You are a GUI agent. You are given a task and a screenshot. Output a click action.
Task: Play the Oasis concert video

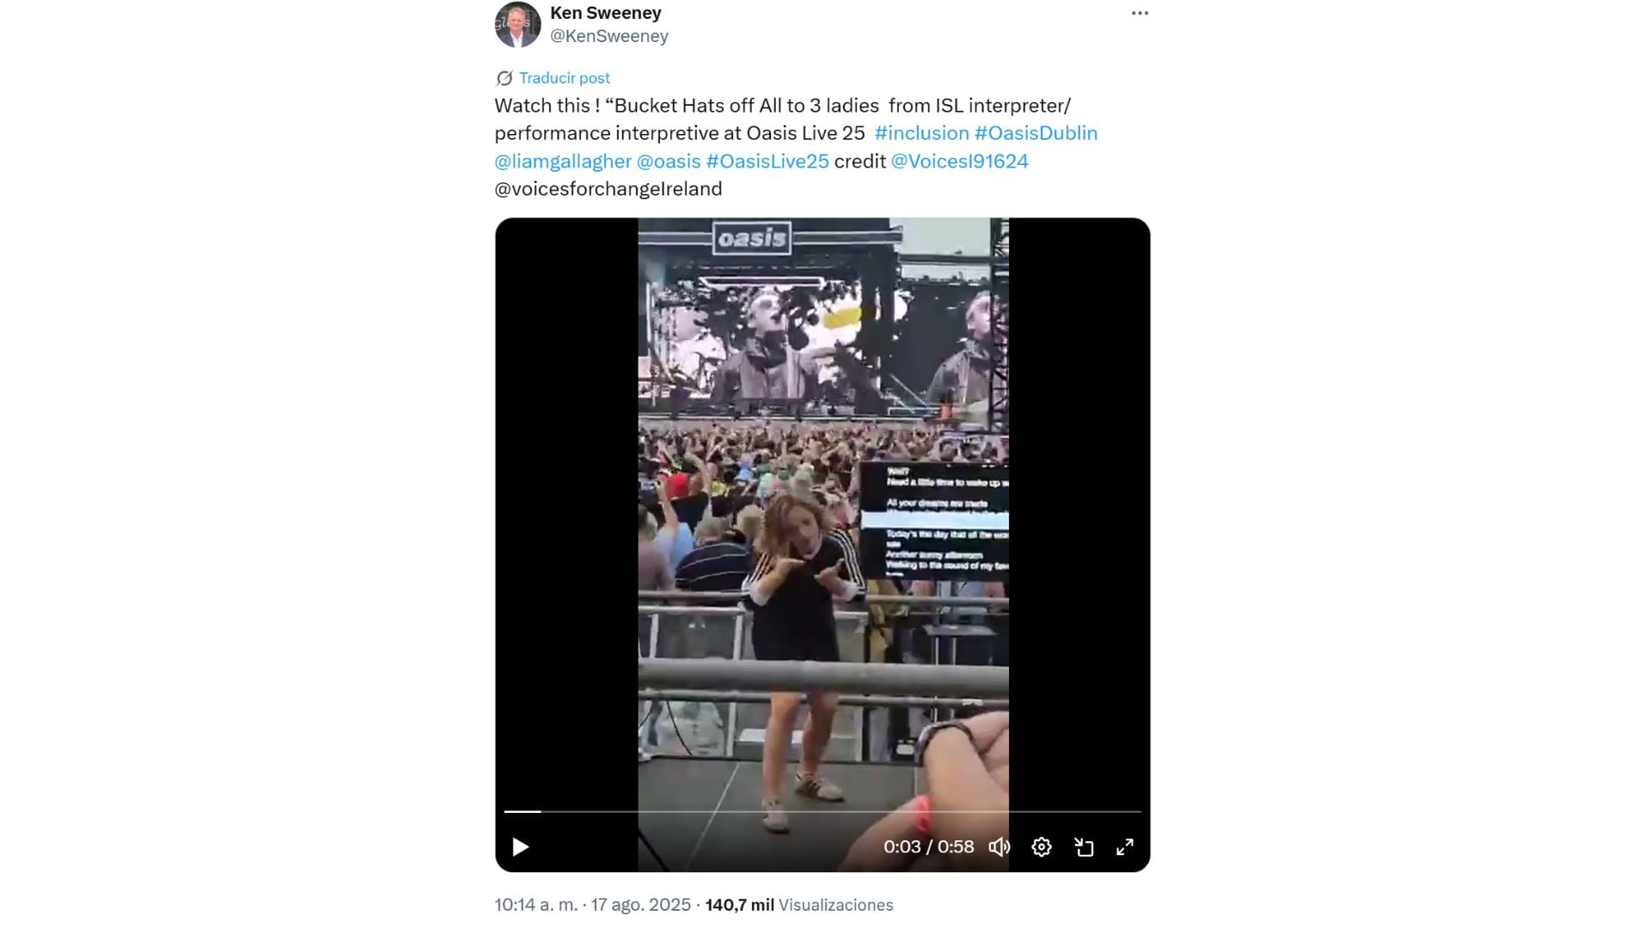pyautogui.click(x=520, y=847)
